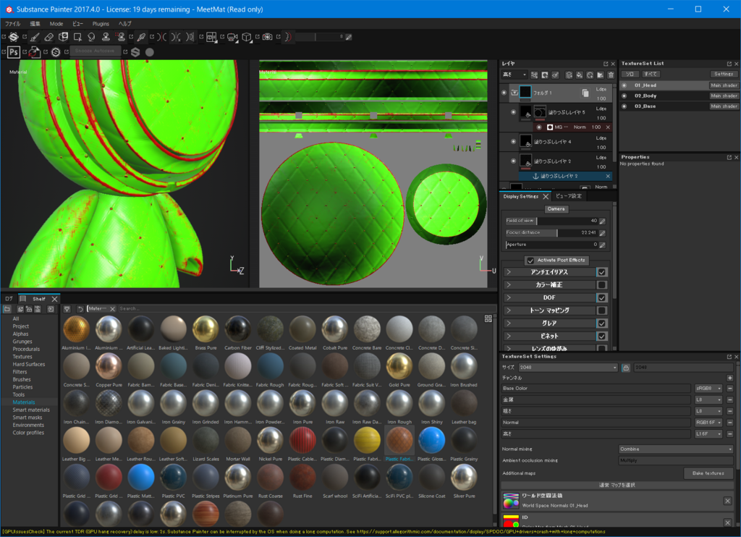Adjust the Field of view slider
This screenshot has height=537, width=741.
tap(551, 221)
